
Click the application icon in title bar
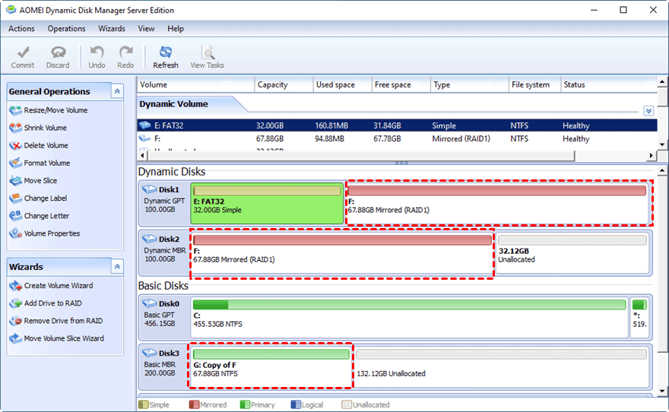[x=11, y=9]
